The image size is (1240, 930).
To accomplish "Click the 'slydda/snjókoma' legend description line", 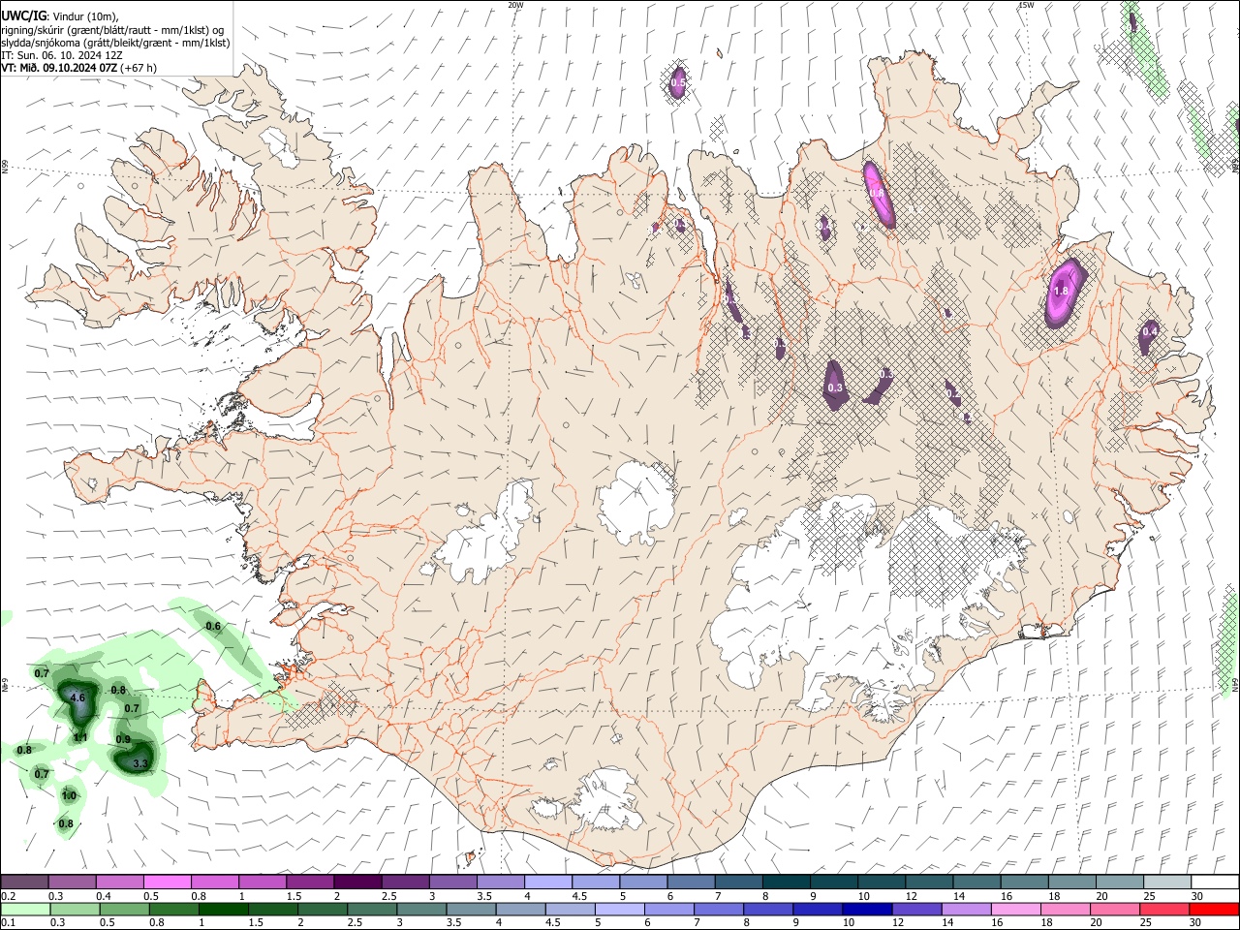I will pos(115,43).
